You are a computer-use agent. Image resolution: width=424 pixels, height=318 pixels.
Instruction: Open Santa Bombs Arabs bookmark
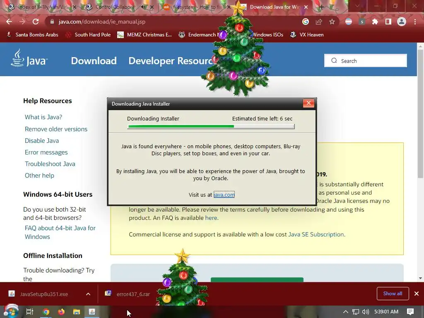tap(32, 35)
